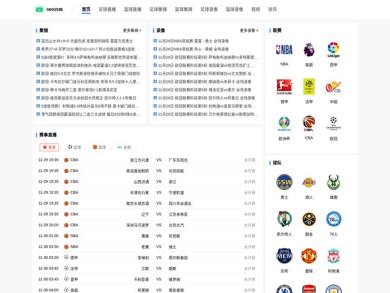Open replay 博洛尼亚vs里尔 全场录像
Image resolution: width=390 pixels, height=293 pixels.
pos(205,90)
